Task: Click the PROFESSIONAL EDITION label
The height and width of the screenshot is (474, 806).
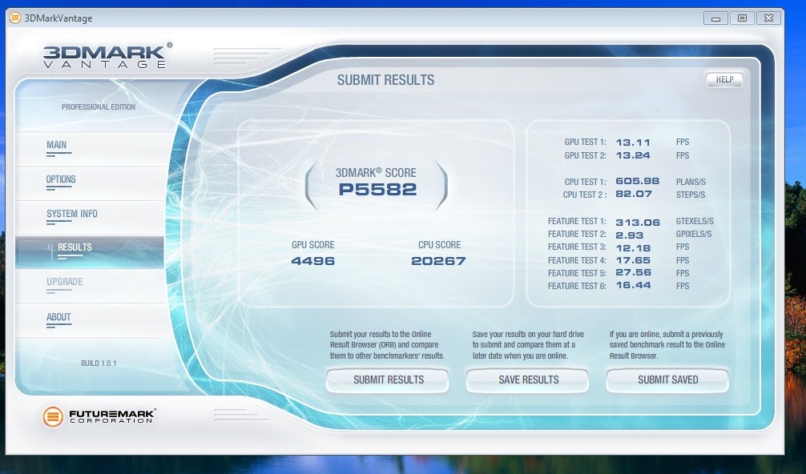Action: (99, 106)
